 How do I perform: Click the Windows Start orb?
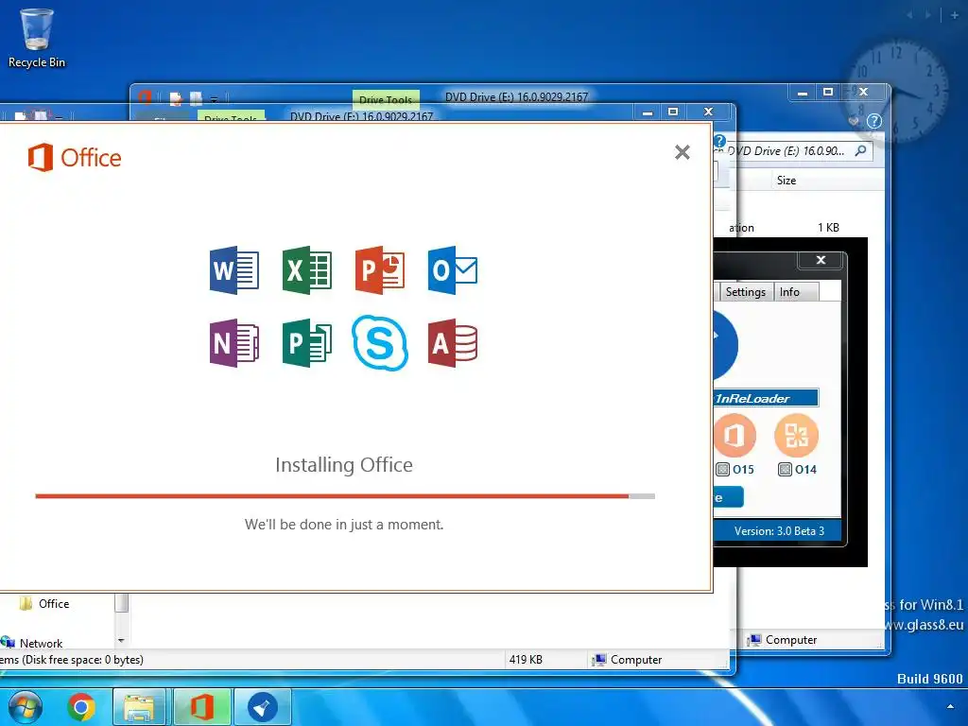coord(25,707)
